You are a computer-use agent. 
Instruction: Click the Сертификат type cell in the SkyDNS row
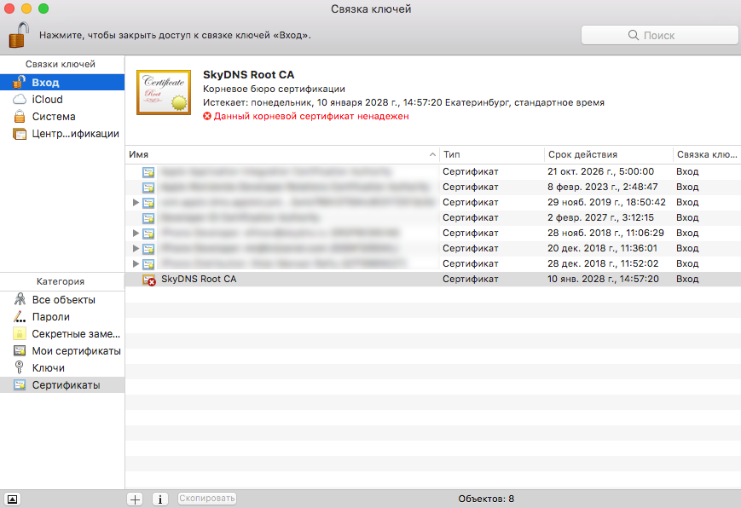point(470,279)
